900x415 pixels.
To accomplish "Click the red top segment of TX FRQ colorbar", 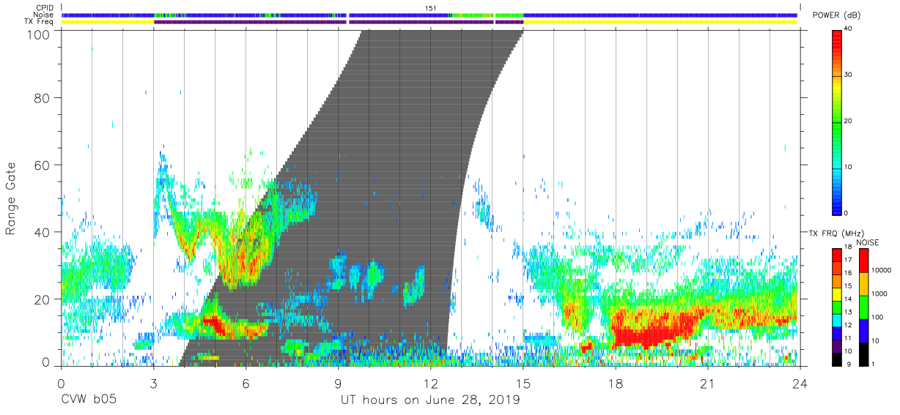I will 838,254.
